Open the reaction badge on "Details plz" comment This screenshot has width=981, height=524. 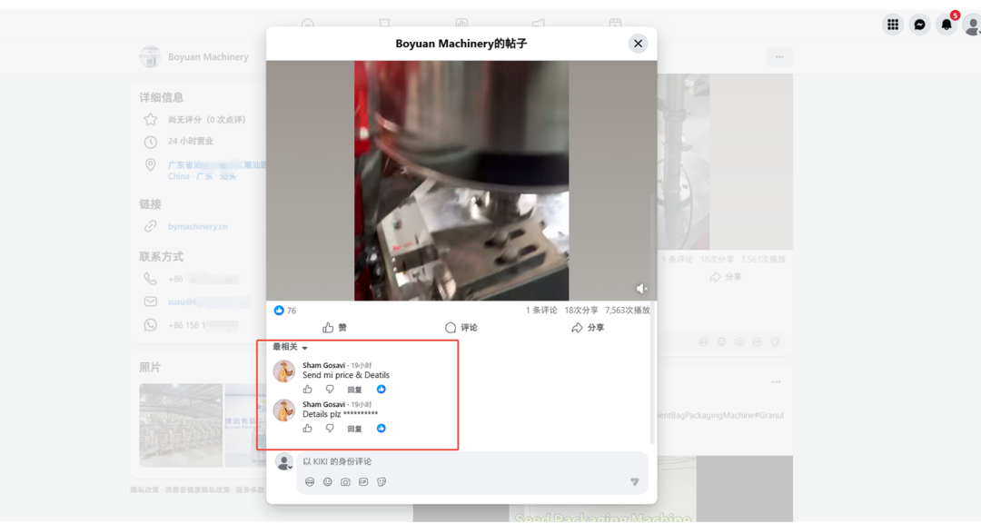pyautogui.click(x=381, y=429)
